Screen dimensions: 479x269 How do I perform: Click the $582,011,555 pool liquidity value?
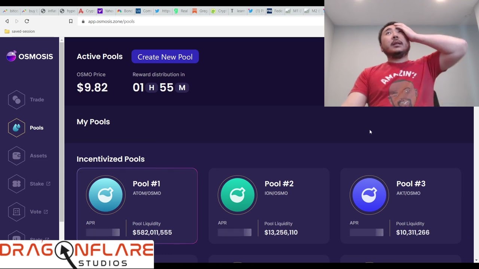coord(152,232)
